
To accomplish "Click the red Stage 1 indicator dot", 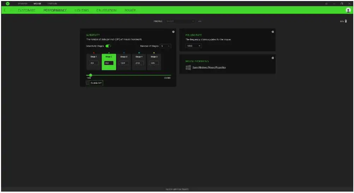I will [x=94, y=53].
